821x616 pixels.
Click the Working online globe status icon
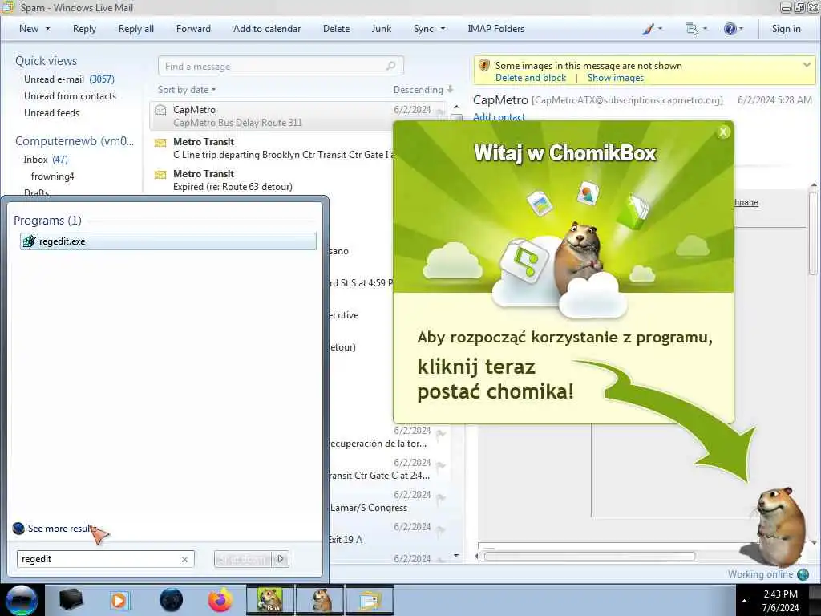(x=803, y=574)
